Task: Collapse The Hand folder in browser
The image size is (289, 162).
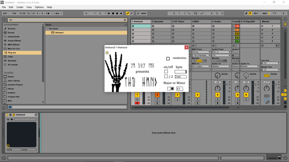Action: click(47, 29)
